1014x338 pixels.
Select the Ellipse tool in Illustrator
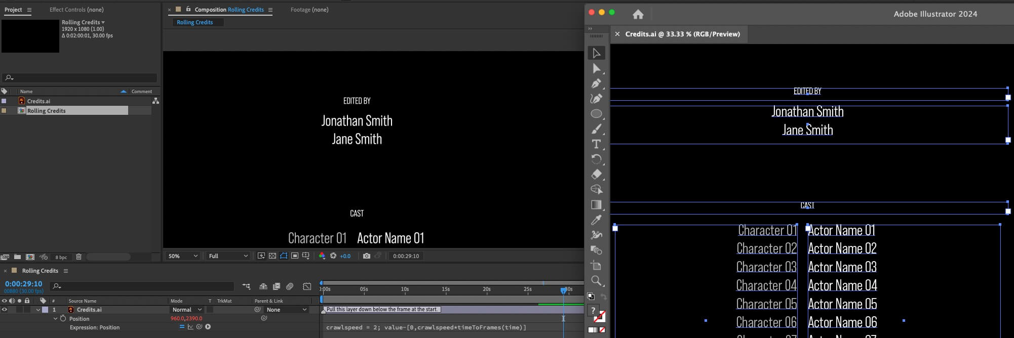(x=596, y=114)
